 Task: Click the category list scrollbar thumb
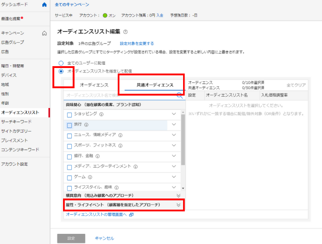pyautogui.click(x=183, y=140)
